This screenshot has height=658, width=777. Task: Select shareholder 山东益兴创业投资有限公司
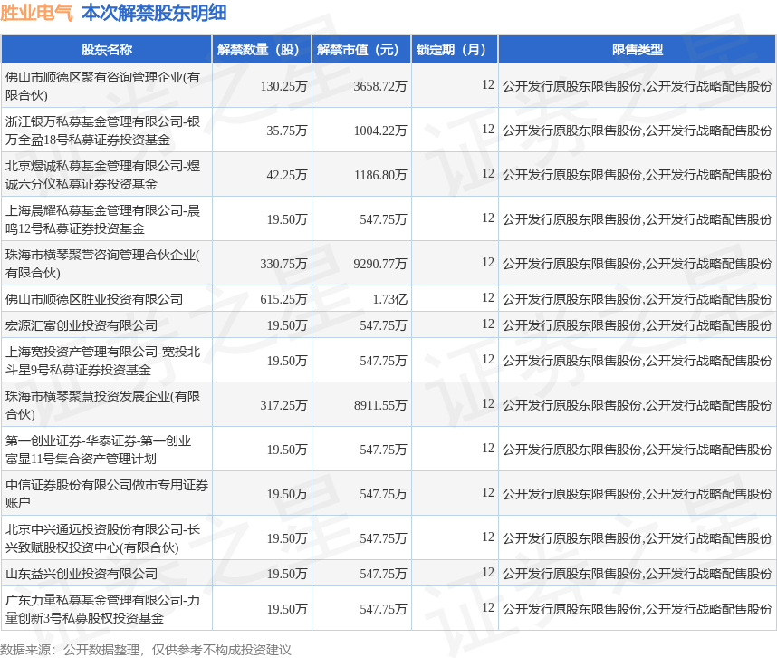pyautogui.click(x=82, y=574)
